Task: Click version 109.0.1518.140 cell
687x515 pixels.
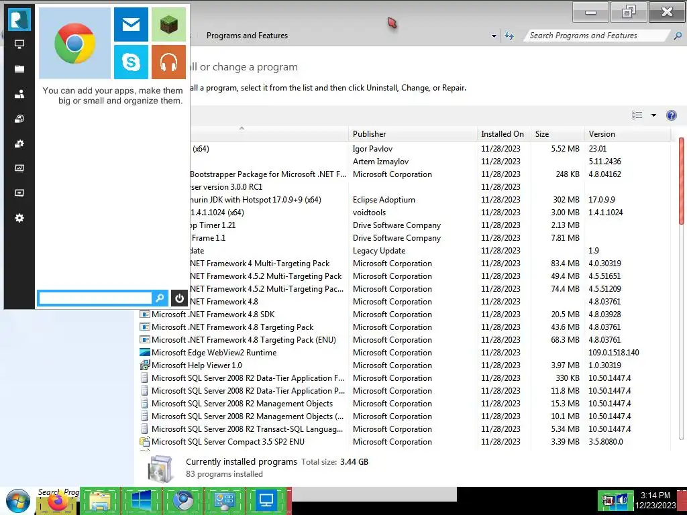Action: tap(613, 353)
